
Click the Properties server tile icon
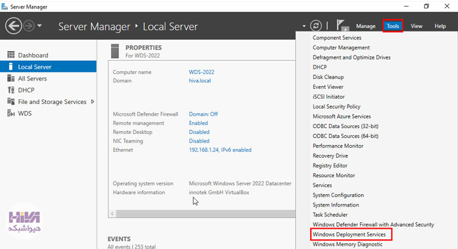point(115,51)
